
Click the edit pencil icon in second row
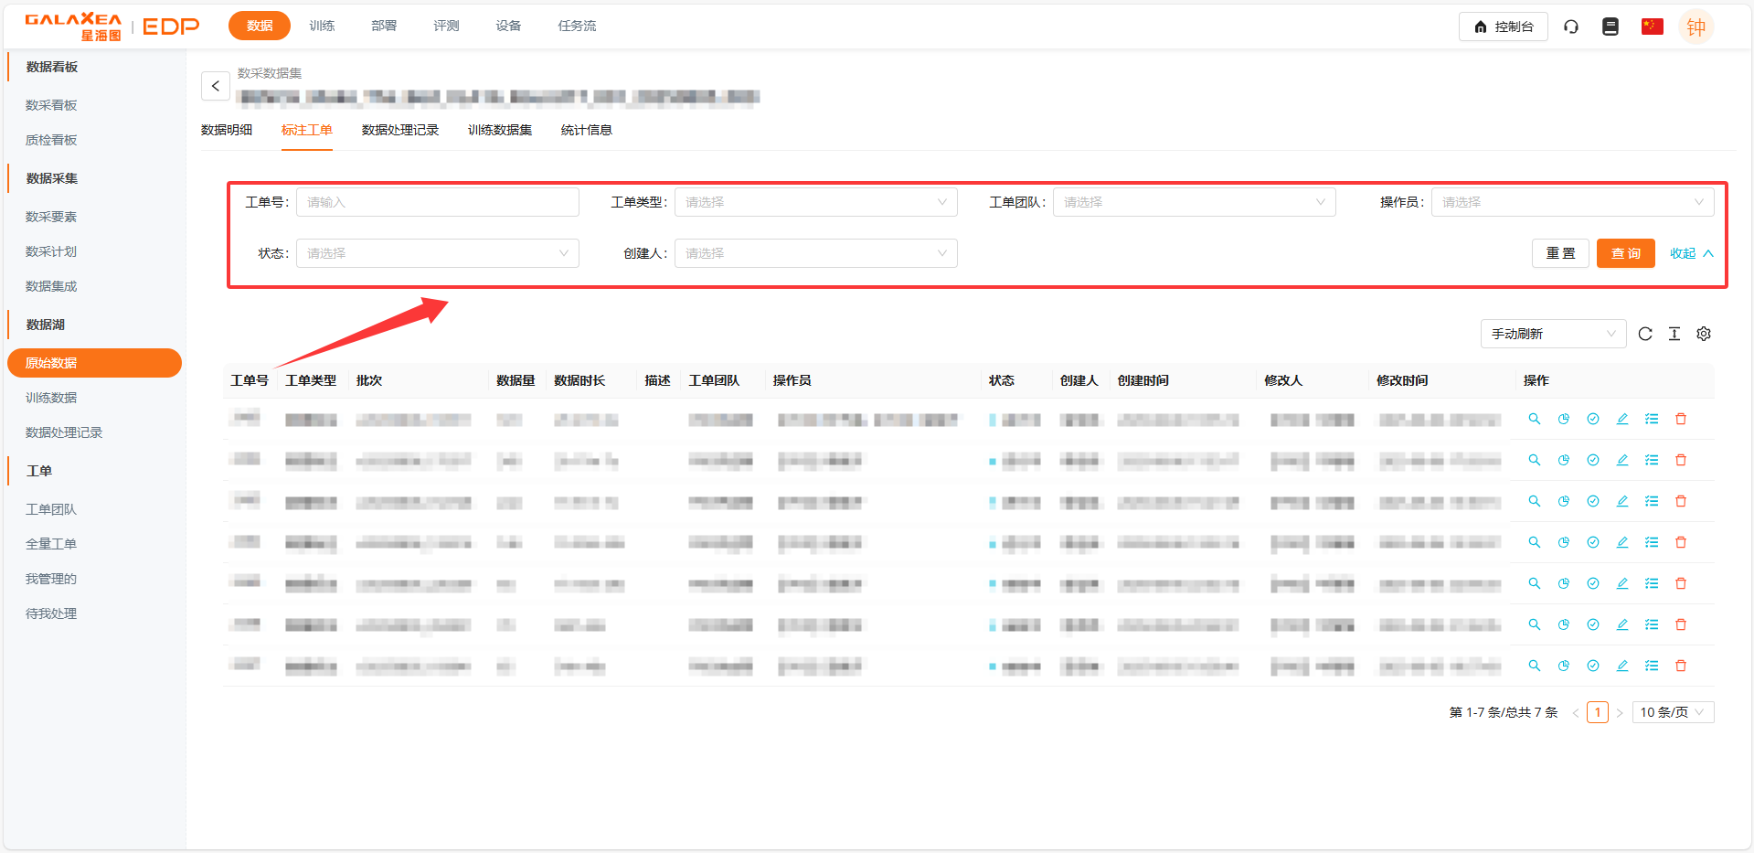tap(1622, 460)
